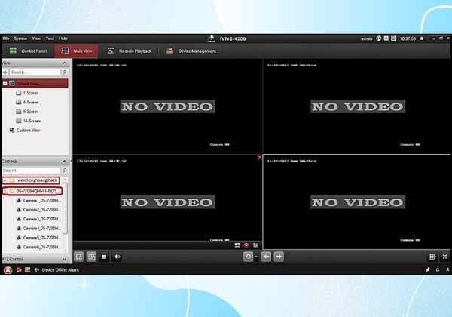Viewport: 452px width, 317px height.
Task: Focus the Camera panel search field
Action: click(x=31, y=171)
